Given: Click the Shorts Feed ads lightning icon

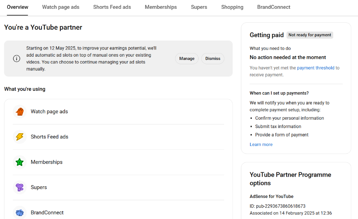Looking at the screenshot, I should point(20,137).
